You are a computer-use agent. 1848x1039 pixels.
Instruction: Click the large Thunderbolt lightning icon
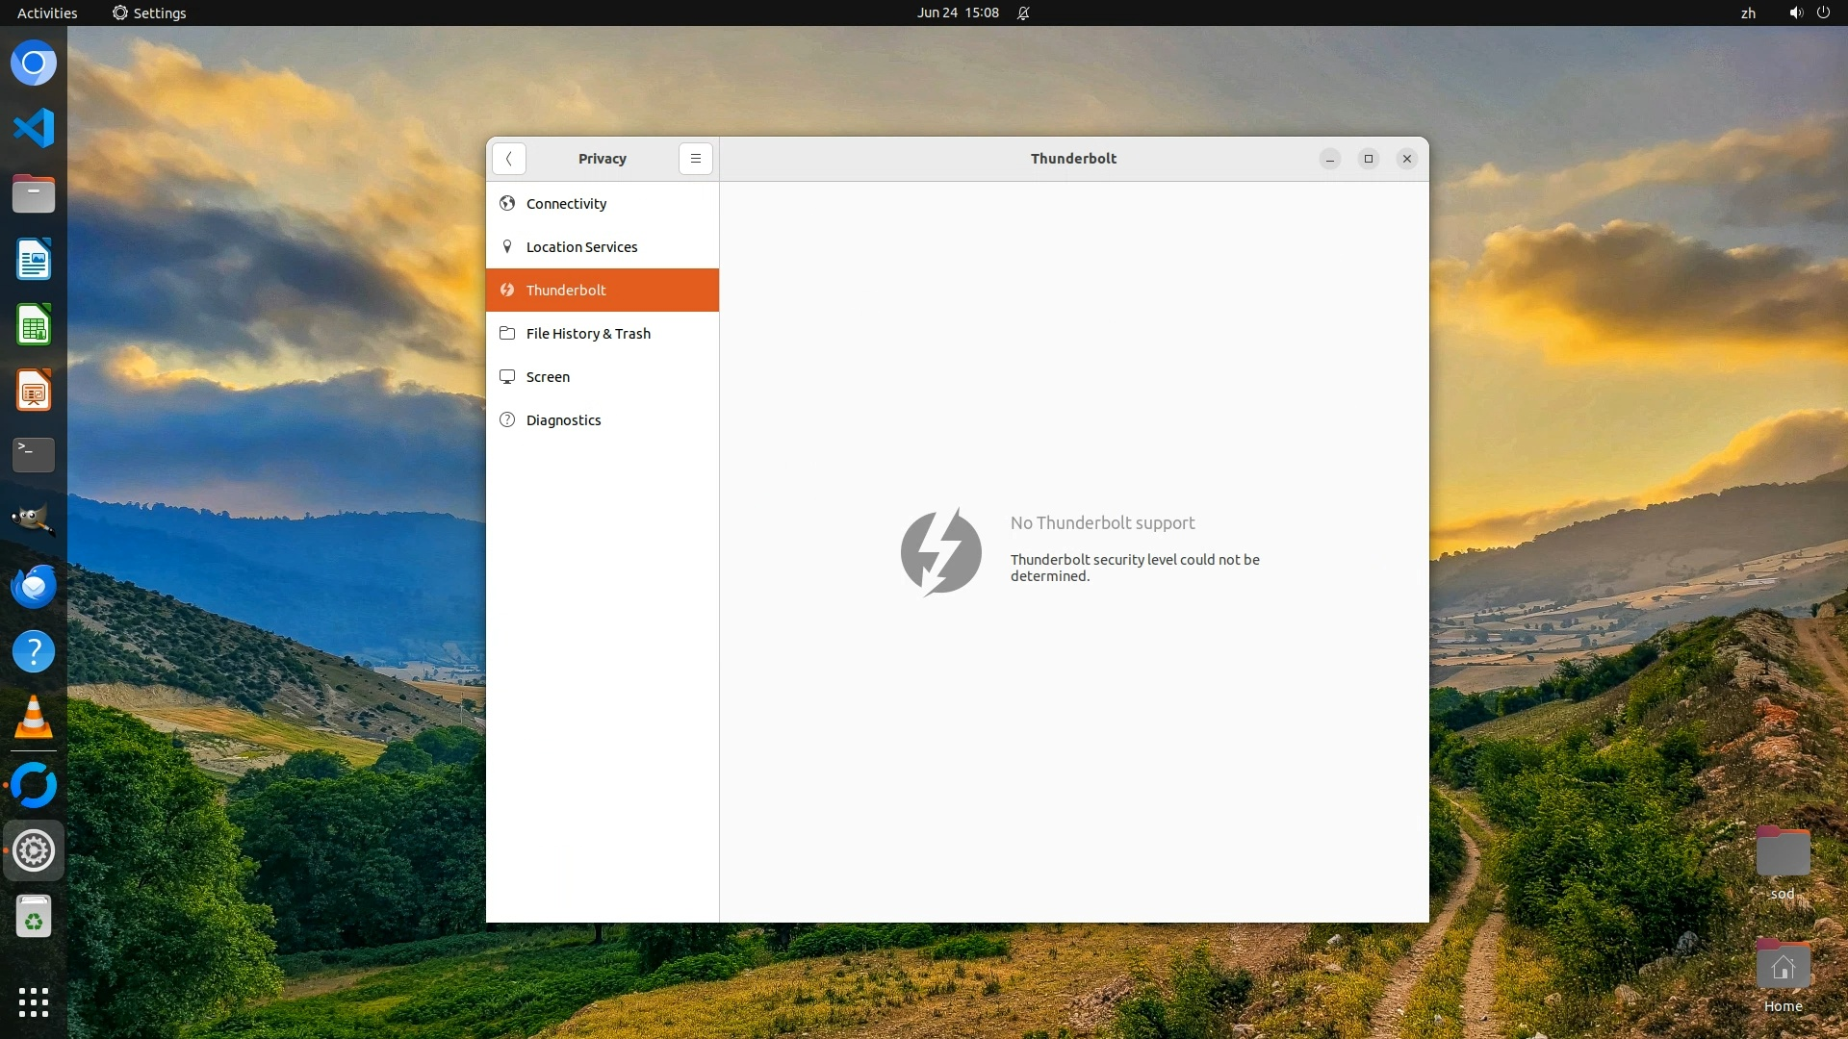940,551
